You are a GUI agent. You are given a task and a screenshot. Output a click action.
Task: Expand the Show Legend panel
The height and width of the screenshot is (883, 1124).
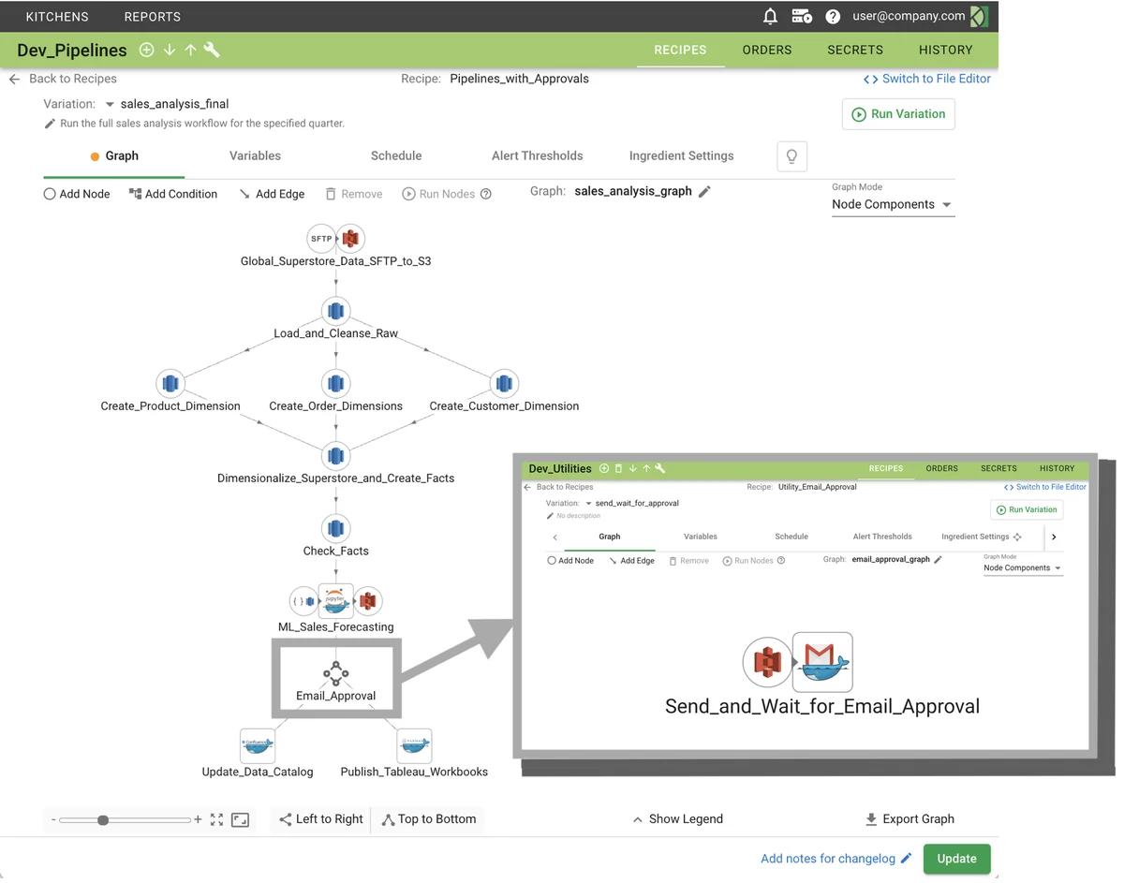tap(677, 819)
